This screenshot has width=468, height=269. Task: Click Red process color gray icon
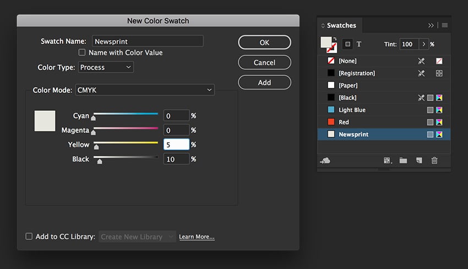pyautogui.click(x=430, y=122)
